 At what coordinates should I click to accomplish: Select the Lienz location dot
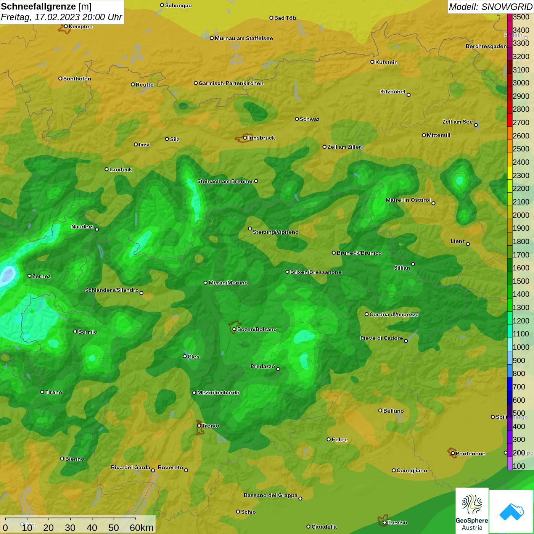[468, 244]
